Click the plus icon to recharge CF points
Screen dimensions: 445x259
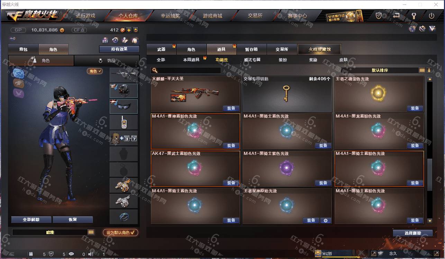click(x=129, y=30)
